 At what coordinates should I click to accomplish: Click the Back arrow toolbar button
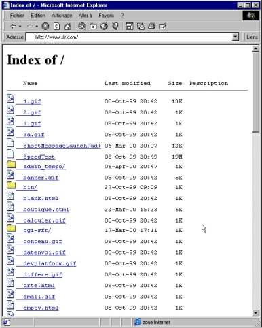click(x=14, y=27)
